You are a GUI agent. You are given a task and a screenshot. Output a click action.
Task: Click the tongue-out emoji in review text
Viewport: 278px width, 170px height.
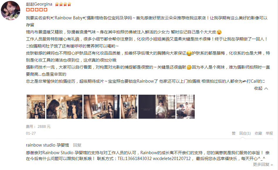[x=219, y=32]
